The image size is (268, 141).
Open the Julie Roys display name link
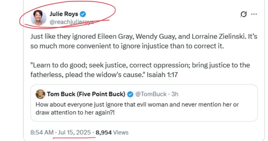click(64, 14)
